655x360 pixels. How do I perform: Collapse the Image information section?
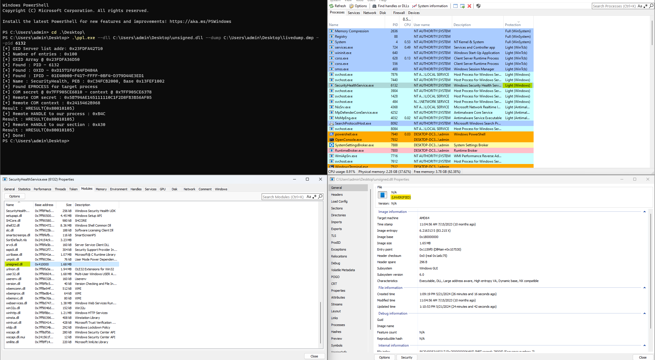644,212
